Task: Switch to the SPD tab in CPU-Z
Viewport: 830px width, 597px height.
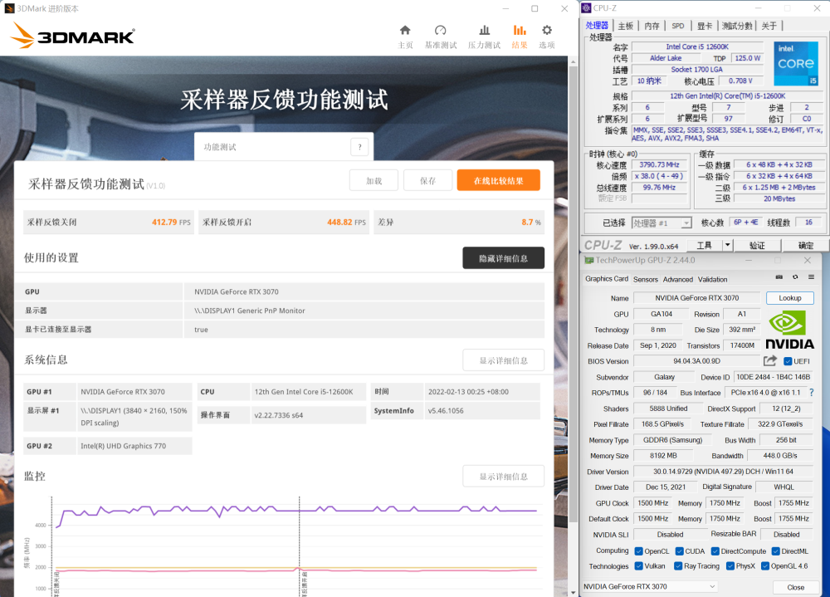Action: tap(677, 26)
